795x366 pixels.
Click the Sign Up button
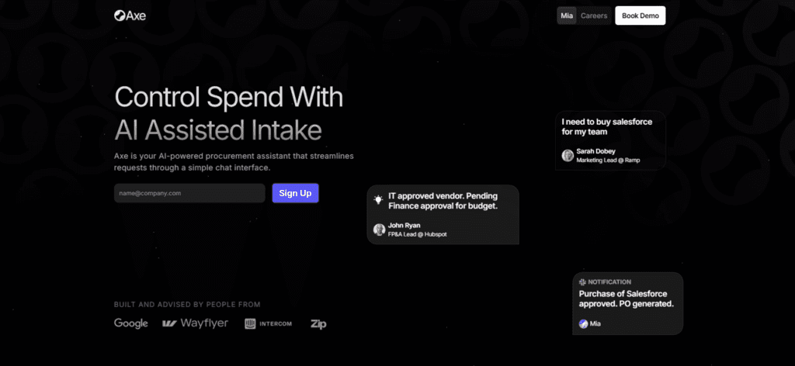pos(295,193)
